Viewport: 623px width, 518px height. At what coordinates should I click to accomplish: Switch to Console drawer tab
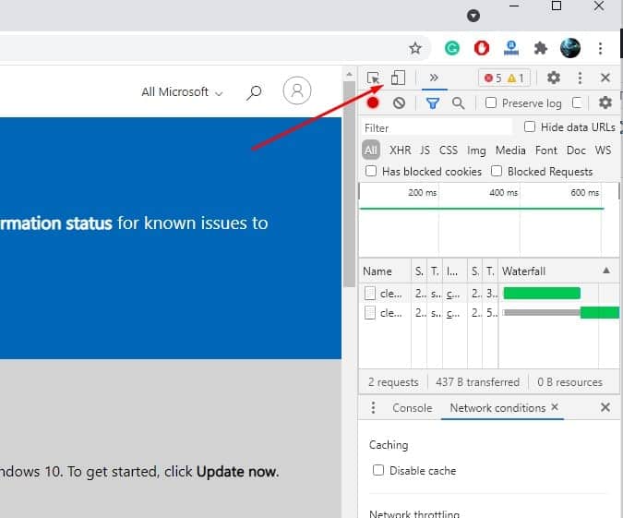[x=412, y=408]
